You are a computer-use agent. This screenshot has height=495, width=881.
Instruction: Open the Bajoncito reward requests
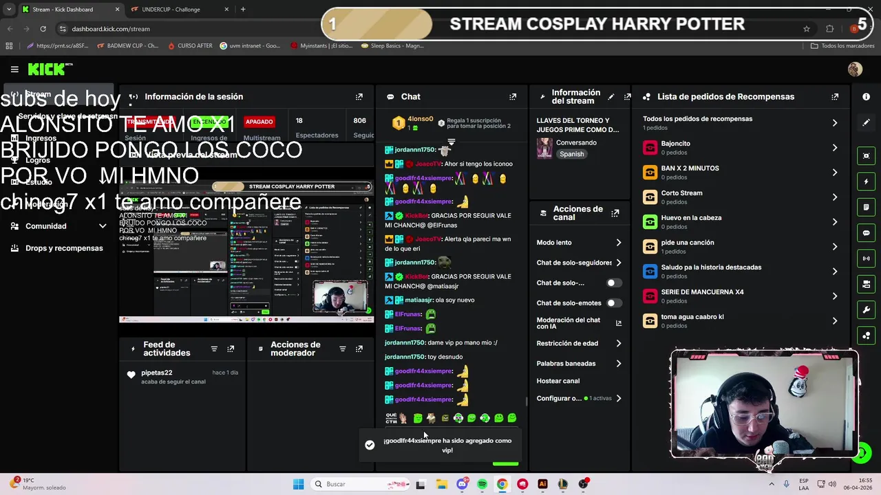[x=741, y=148]
